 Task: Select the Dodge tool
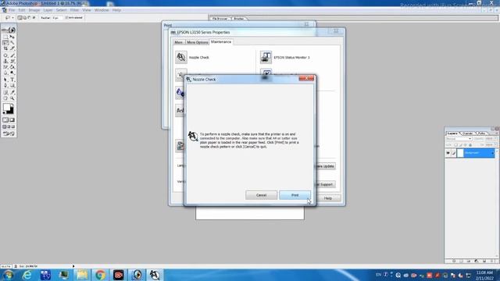point(12,73)
